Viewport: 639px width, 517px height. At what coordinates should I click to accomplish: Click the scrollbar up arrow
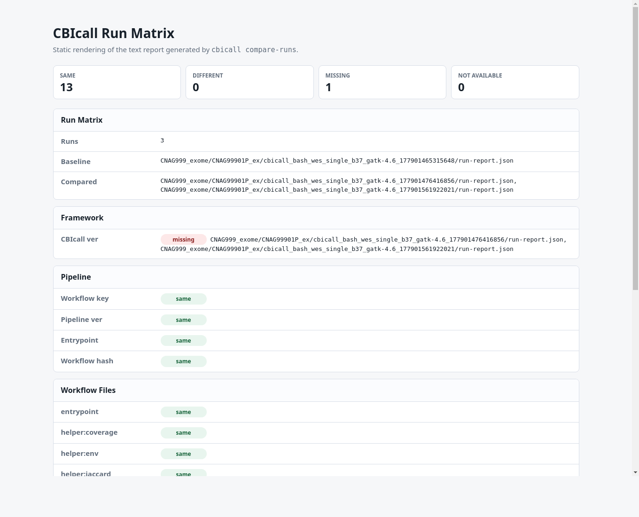636,3
